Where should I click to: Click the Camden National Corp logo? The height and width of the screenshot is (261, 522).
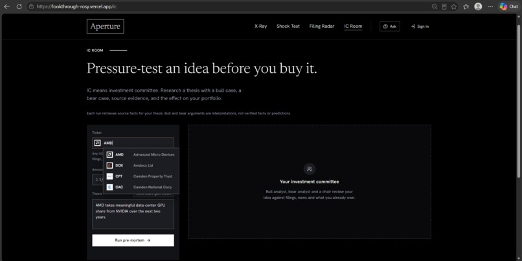click(x=109, y=187)
